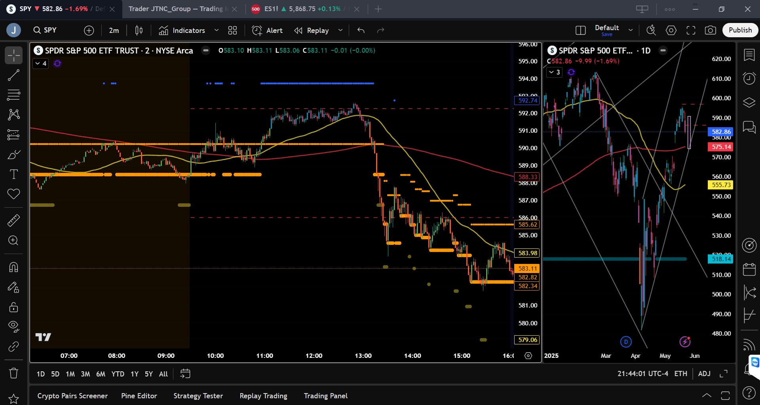The width and height of the screenshot is (760, 405).
Task: Redo the last chart action
Action: tap(381, 30)
